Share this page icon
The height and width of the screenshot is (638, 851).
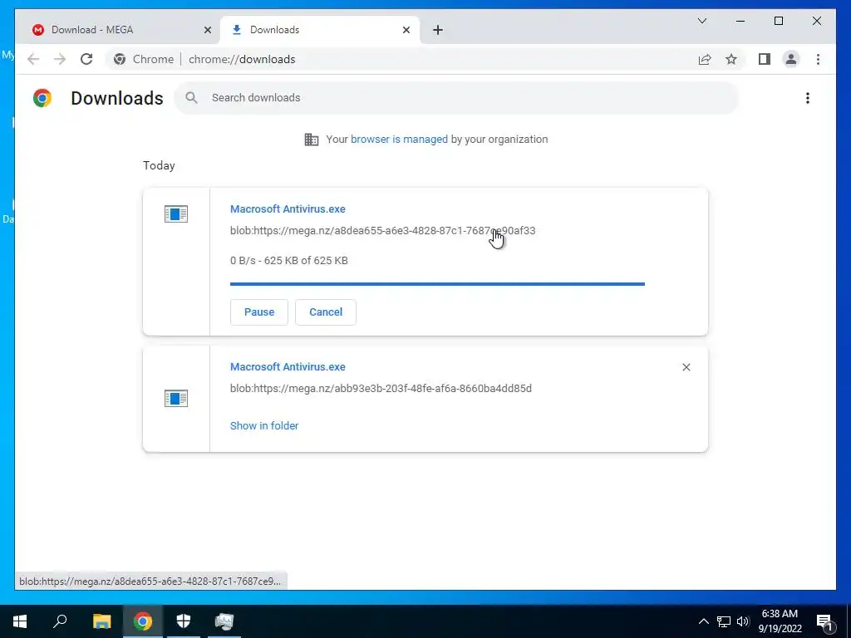(x=705, y=59)
